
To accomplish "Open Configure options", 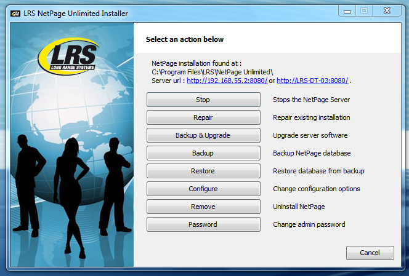I will point(203,189).
